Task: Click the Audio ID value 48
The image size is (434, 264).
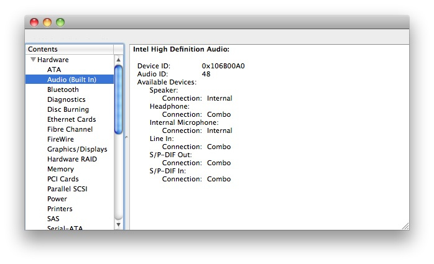Action: tap(206, 74)
